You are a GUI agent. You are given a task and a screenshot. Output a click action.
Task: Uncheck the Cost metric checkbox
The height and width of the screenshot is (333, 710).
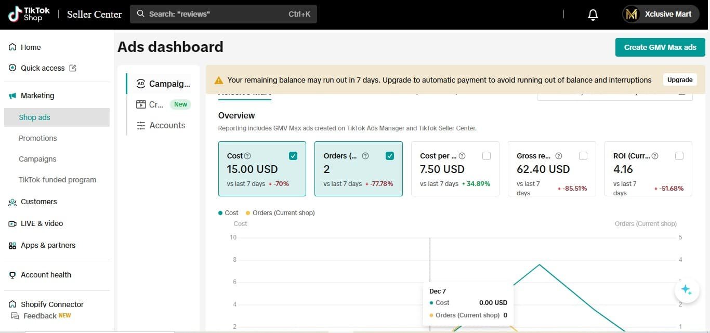coord(293,156)
